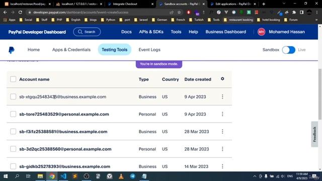322x181 pixels.
Task: Open table settings gear icon
Action: click(x=222, y=79)
